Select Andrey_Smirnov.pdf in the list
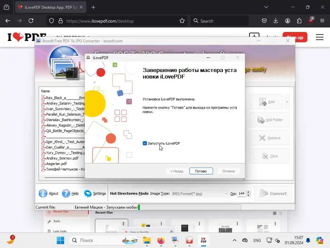Screen dimensions: 330x248 (x=60, y=158)
